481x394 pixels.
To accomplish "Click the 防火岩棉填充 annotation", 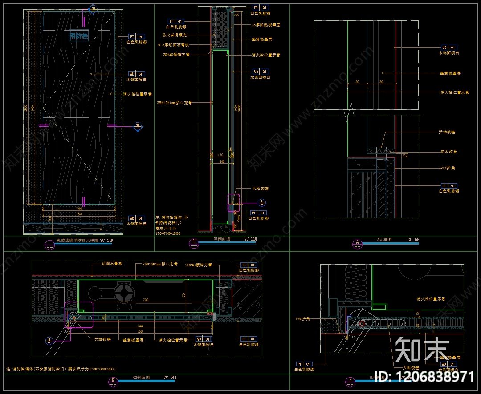I will 174,35.
